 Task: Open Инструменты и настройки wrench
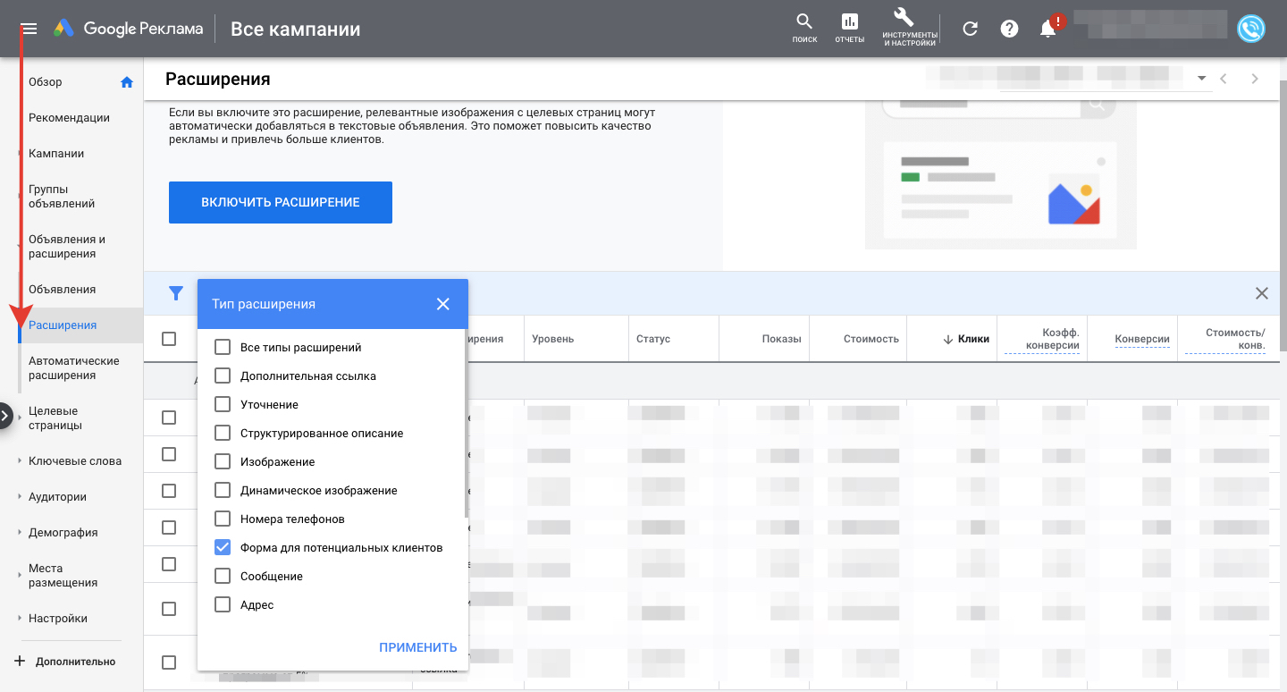910,29
